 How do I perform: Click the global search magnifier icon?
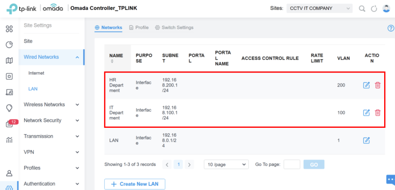tap(362, 8)
